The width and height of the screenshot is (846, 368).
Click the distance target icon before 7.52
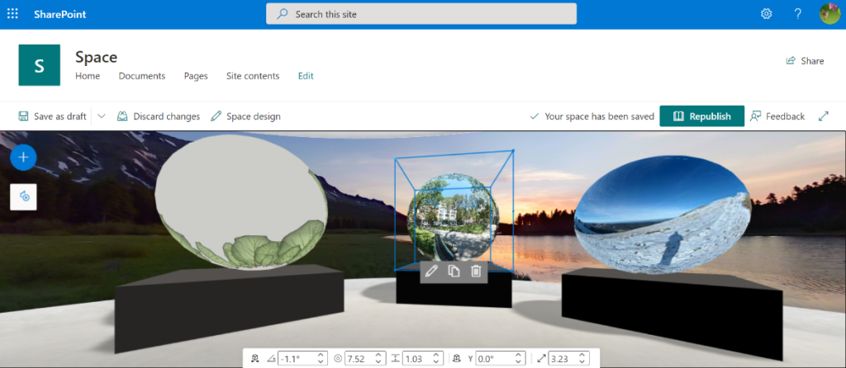coord(338,358)
